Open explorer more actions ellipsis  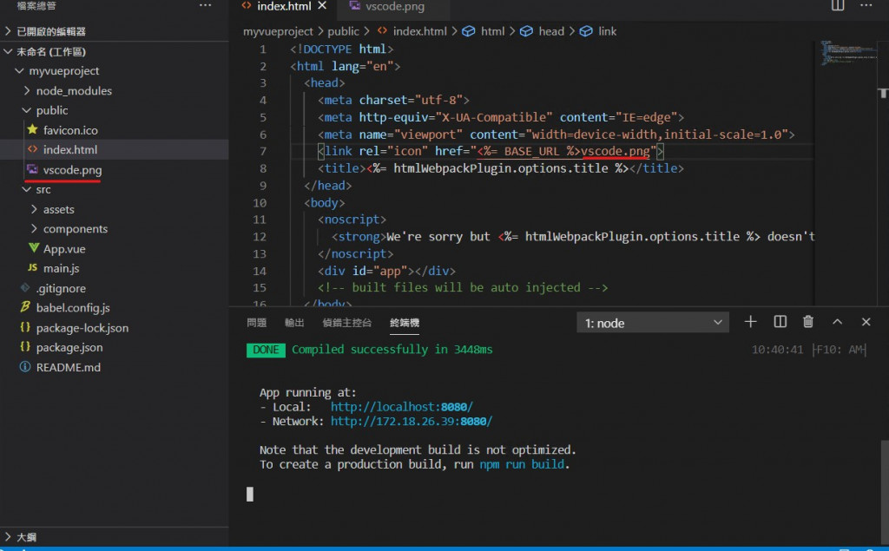click(x=205, y=5)
